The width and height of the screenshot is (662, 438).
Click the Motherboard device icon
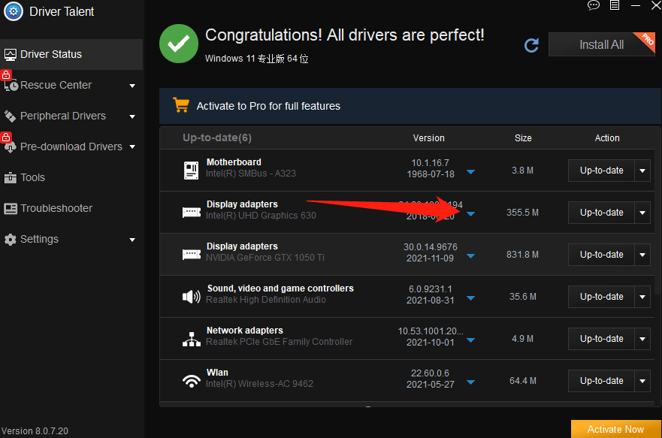tap(192, 170)
